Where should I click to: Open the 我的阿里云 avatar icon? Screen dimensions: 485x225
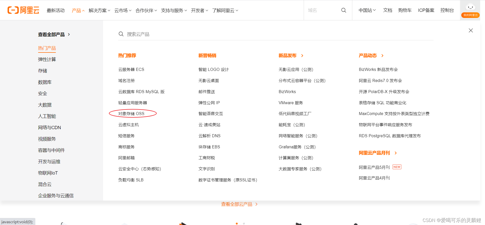click(x=470, y=10)
